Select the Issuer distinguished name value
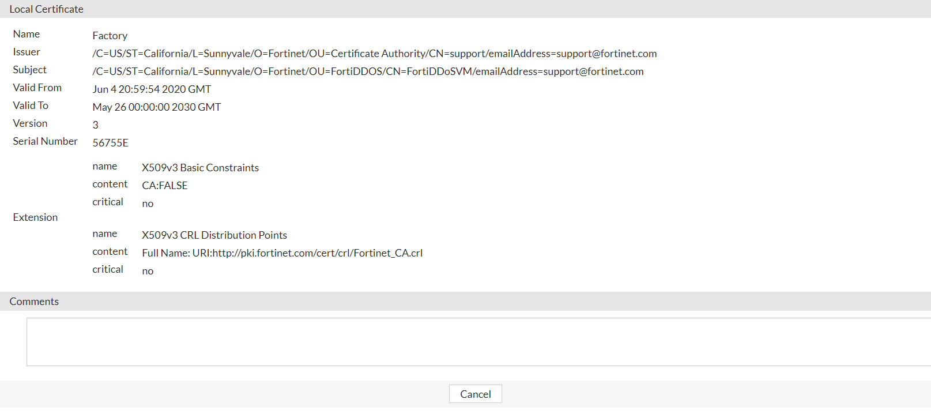 tap(375, 54)
